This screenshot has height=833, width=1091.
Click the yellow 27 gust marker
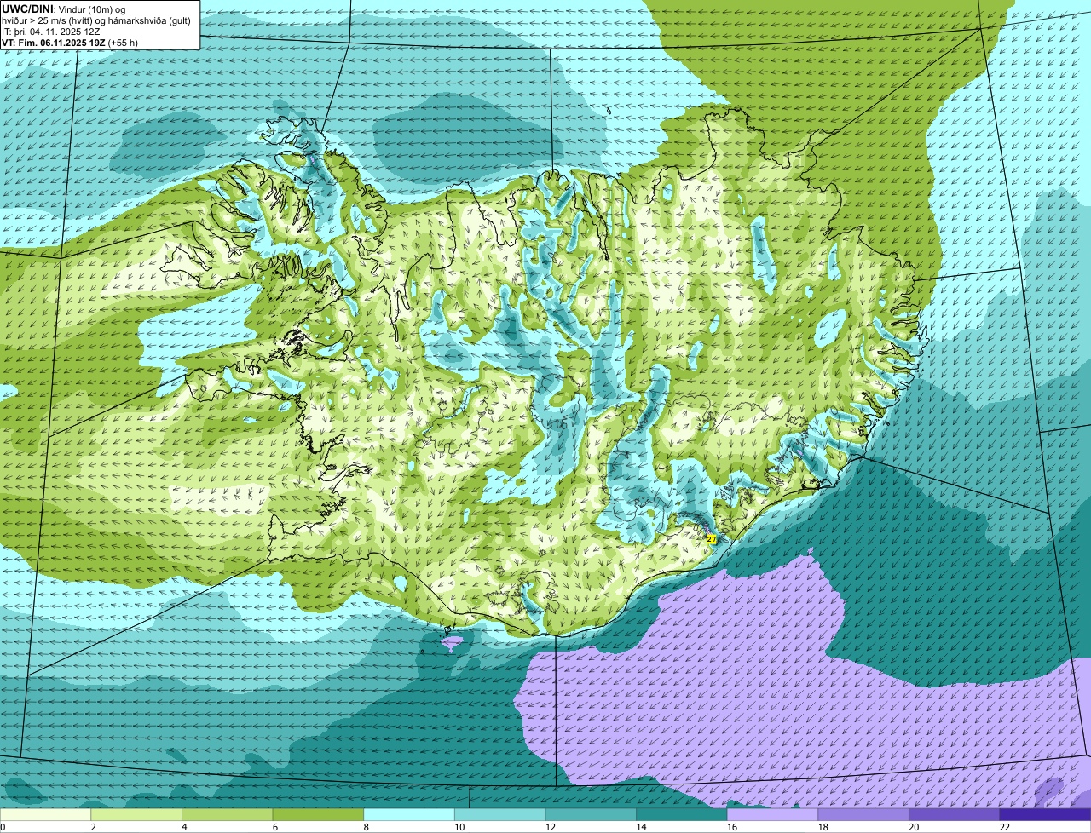click(712, 539)
